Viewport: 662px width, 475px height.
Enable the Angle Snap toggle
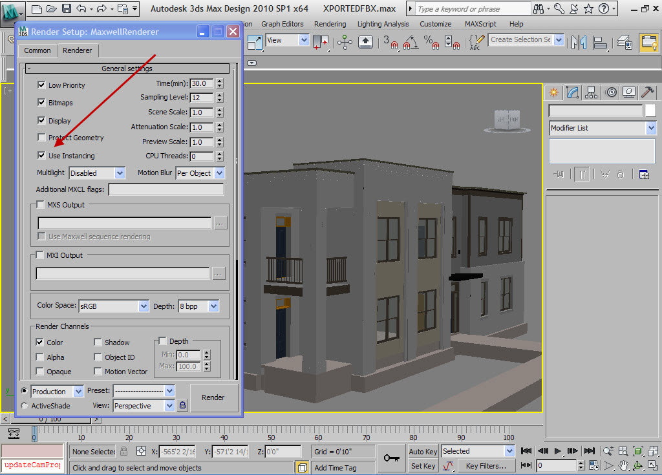coord(410,43)
